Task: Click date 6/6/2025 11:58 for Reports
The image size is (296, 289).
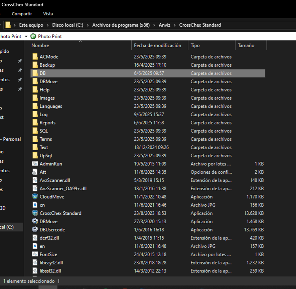Action: point(149,123)
